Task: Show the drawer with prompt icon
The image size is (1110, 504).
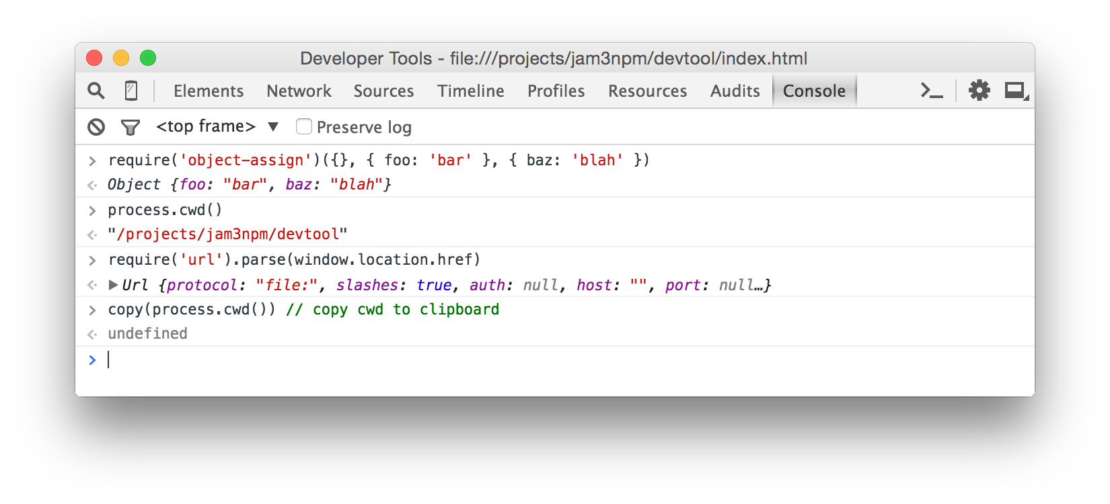Action: click(932, 91)
